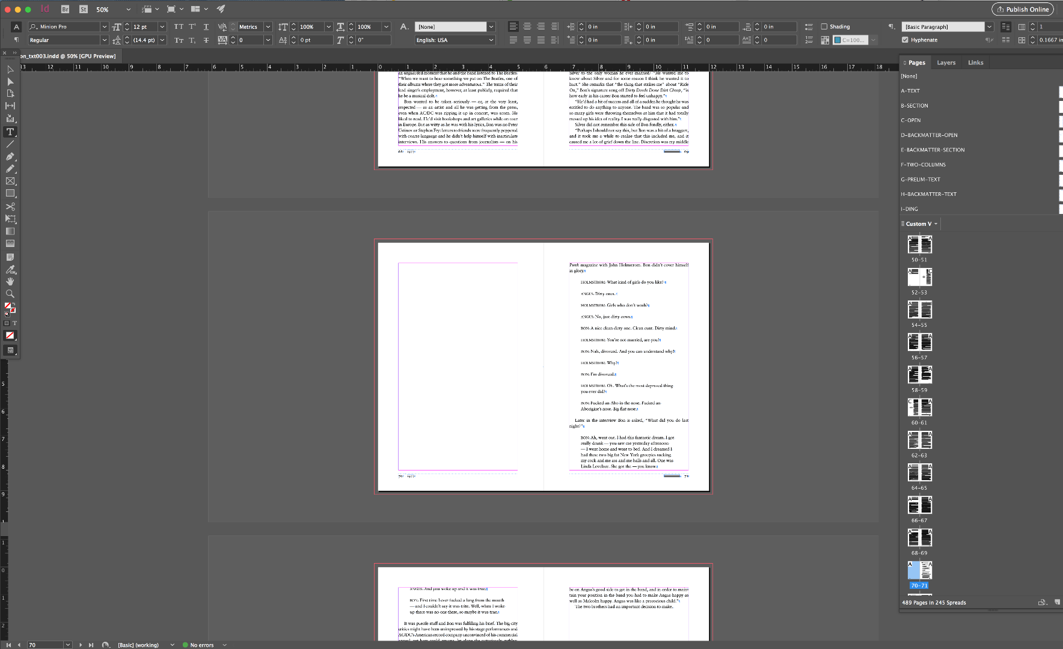
Task: Select the Rectangle Frame tool
Action: [10, 181]
